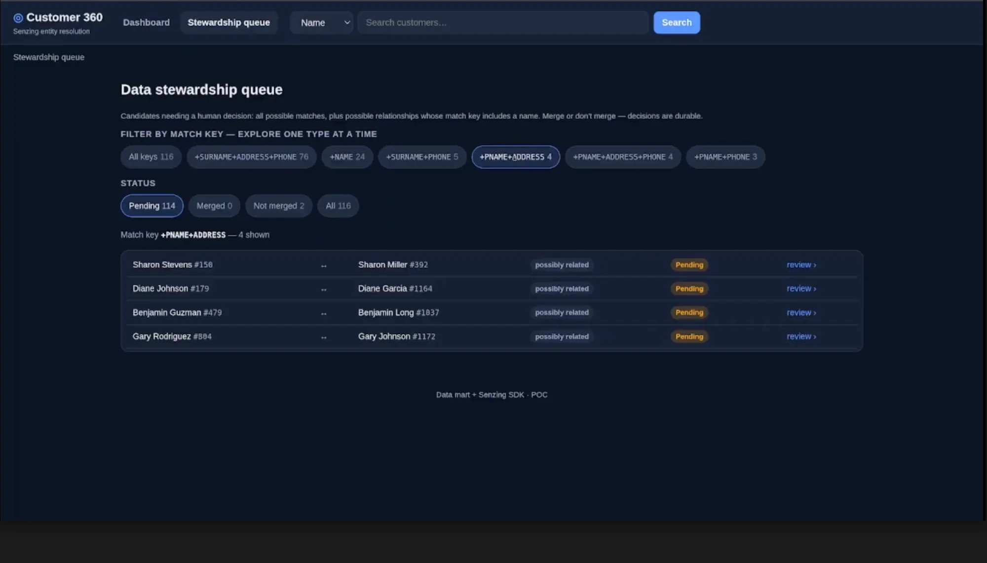Review the Diane Johnson candidate pair
Image resolution: width=987 pixels, height=563 pixels.
click(x=801, y=289)
